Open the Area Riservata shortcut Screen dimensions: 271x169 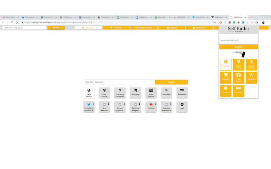(104, 107)
